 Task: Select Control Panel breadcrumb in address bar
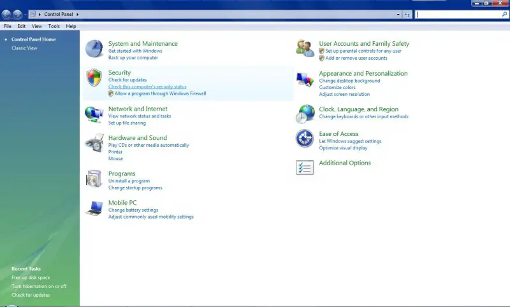pyautogui.click(x=59, y=14)
